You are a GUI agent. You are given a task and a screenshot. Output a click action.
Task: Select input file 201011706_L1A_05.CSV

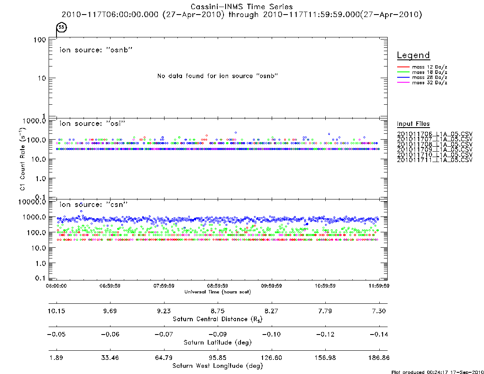(x=435, y=134)
